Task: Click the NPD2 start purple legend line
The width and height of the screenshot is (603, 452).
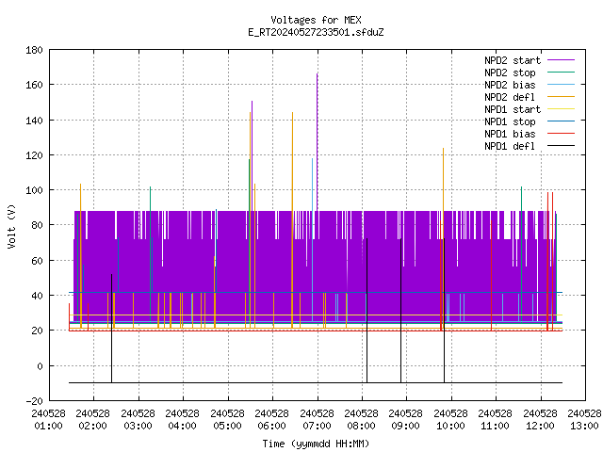Action: pyautogui.click(x=561, y=60)
